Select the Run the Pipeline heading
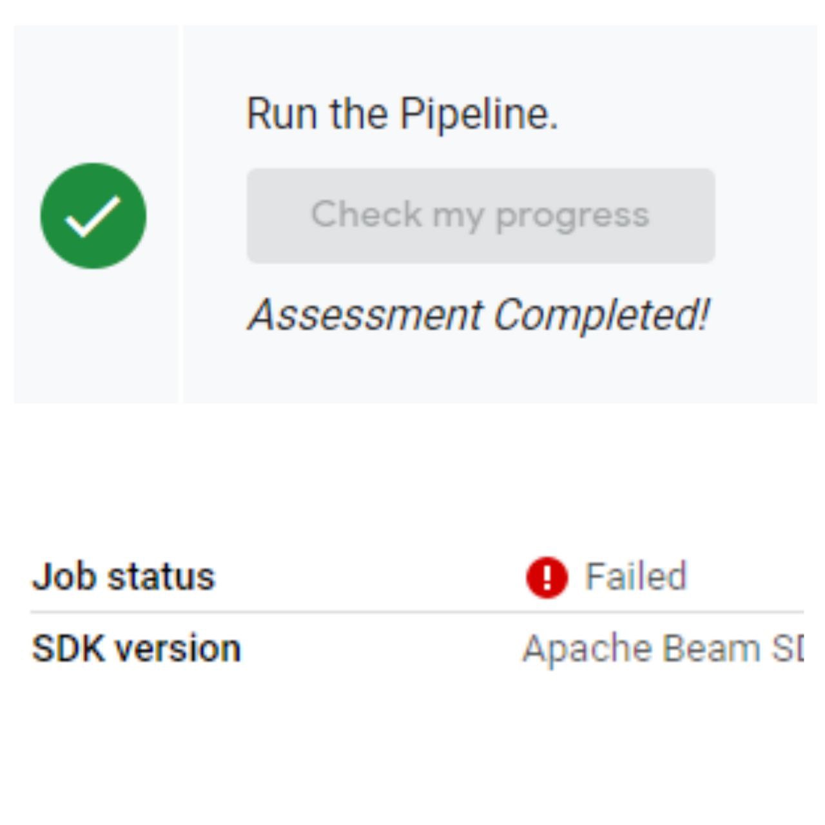This screenshot has width=825, height=825. point(402,114)
